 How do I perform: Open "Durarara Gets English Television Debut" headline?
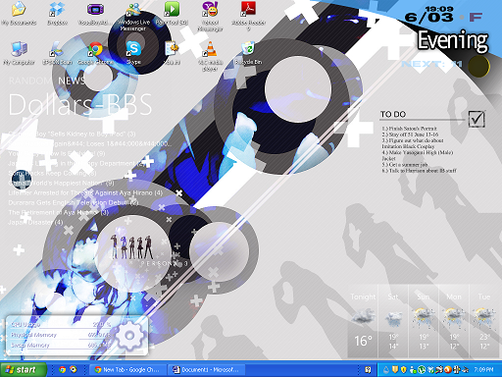click(74, 202)
